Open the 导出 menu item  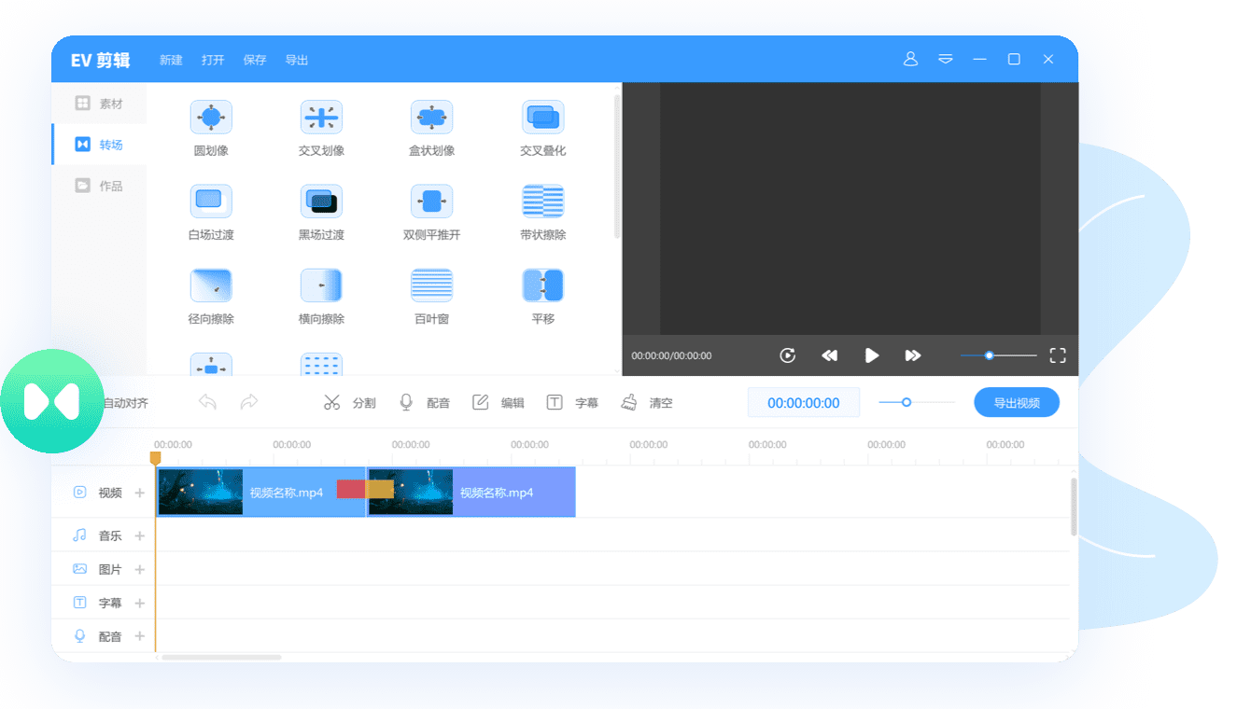pos(297,60)
